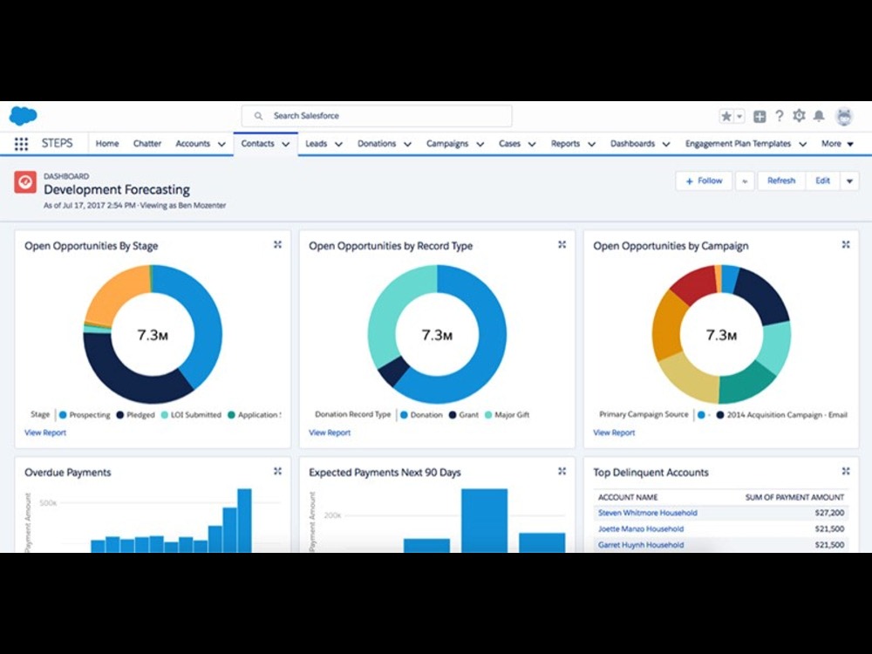
Task: Expand Open Opportunities By Stage chart
Action: coord(277,245)
